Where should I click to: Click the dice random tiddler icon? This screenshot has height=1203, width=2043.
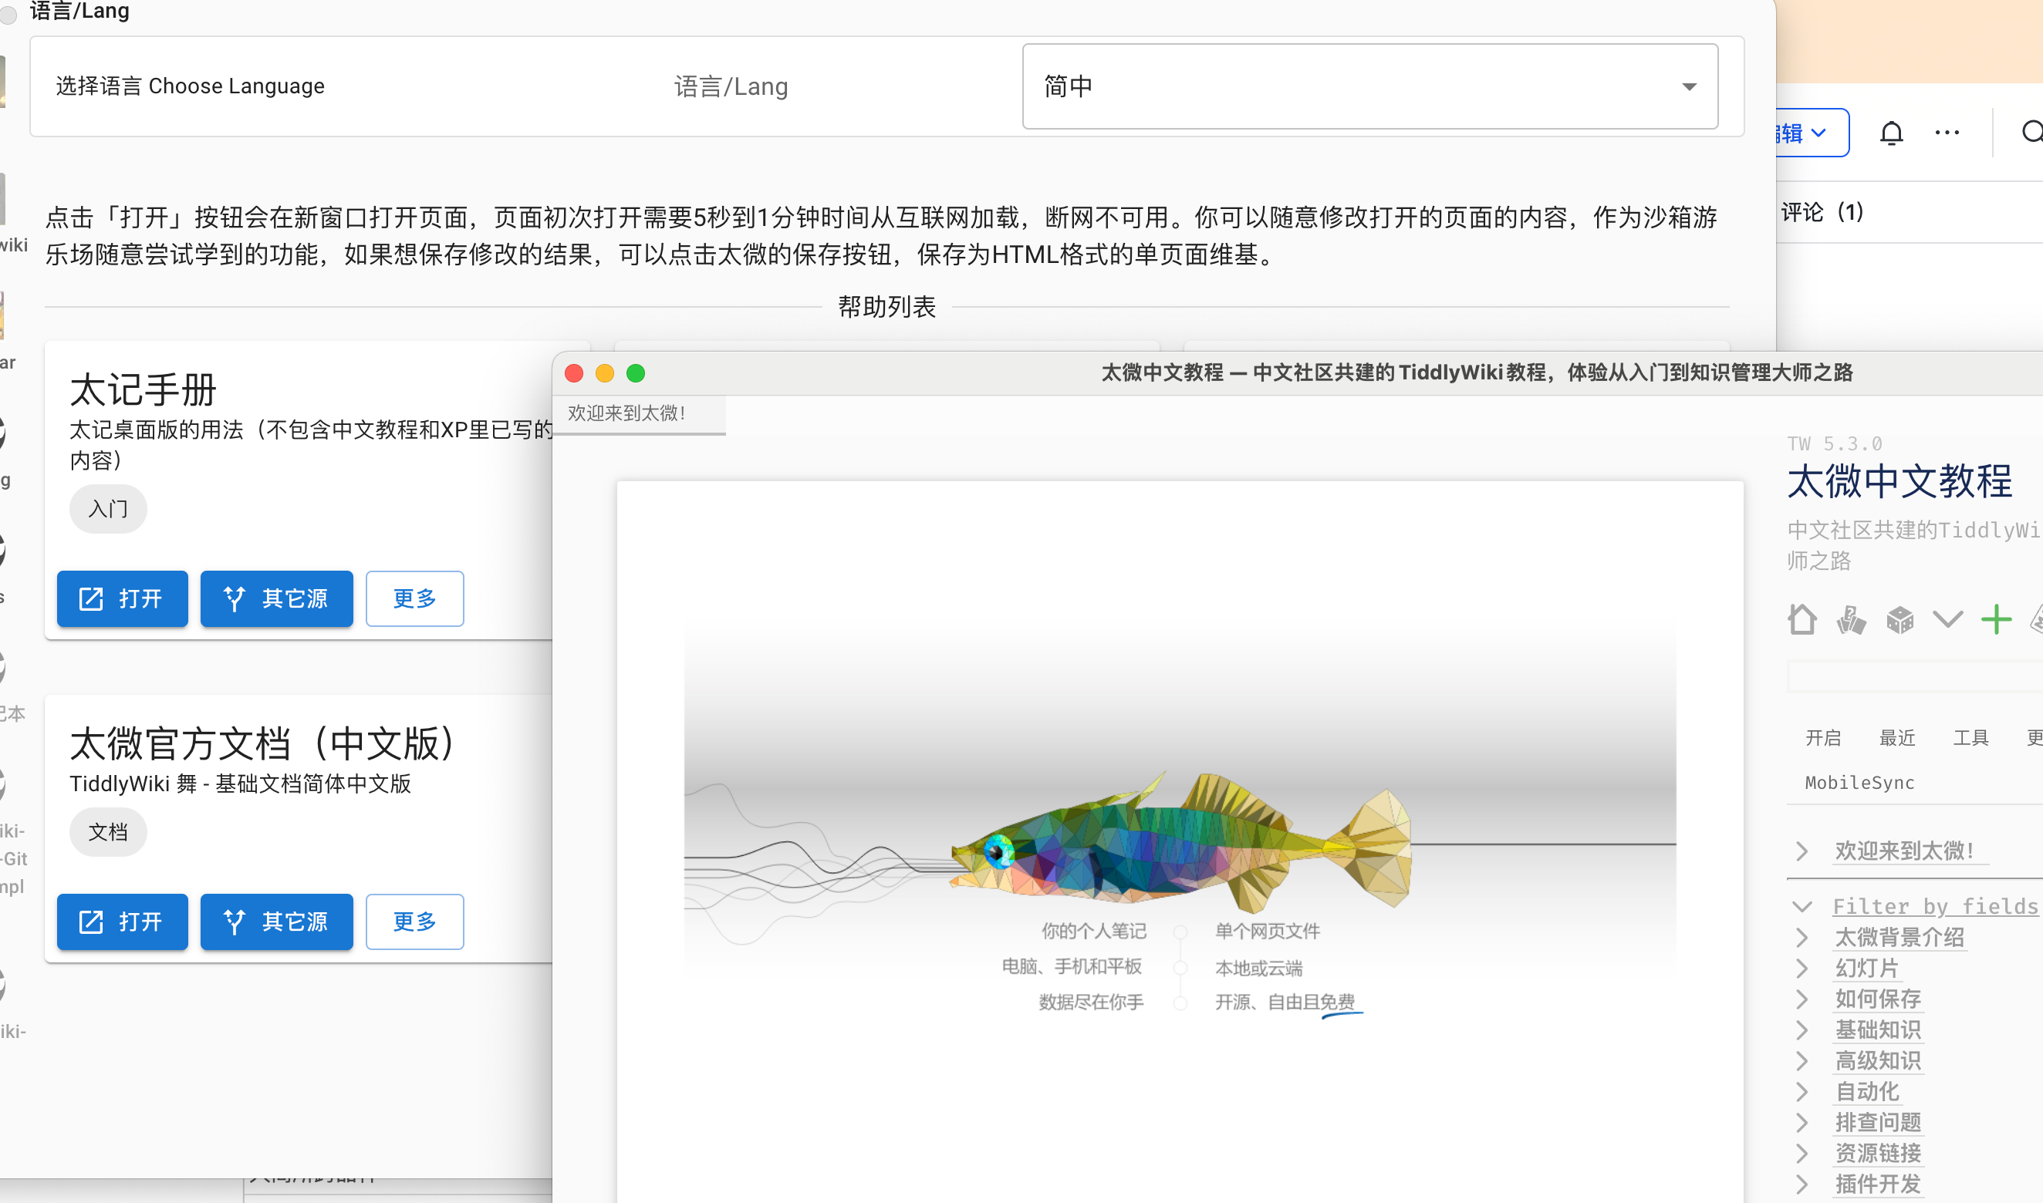point(1899,620)
